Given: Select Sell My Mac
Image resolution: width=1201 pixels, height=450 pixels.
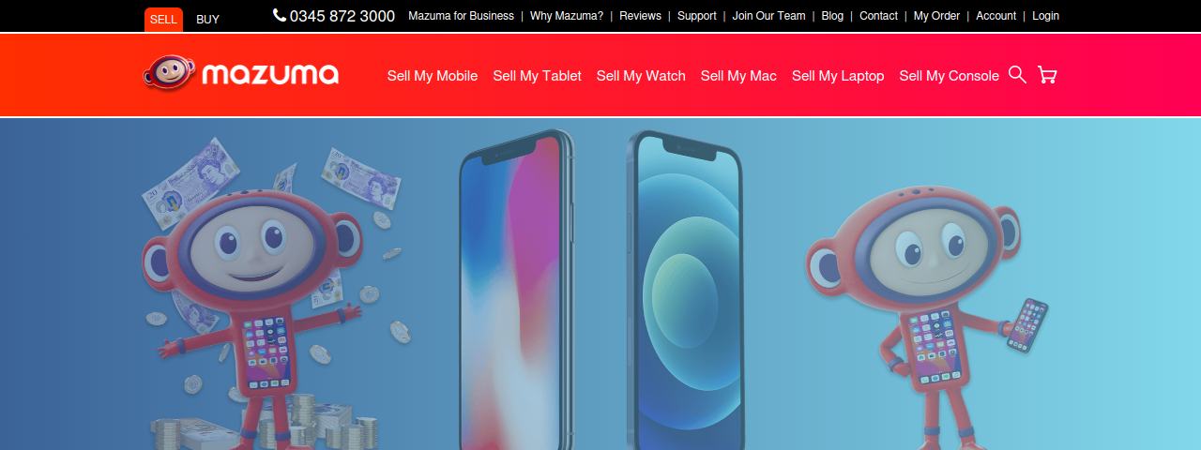Looking at the screenshot, I should [x=738, y=76].
